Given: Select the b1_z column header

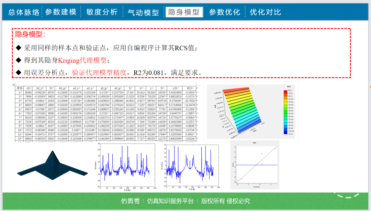Looking at the screenshot, I should [39, 88].
